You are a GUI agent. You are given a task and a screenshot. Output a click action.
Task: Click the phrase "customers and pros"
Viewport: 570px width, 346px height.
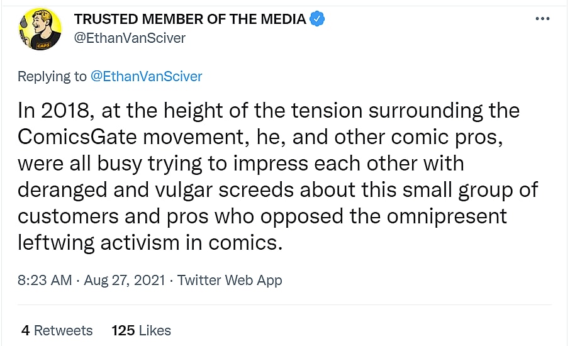coord(121,216)
